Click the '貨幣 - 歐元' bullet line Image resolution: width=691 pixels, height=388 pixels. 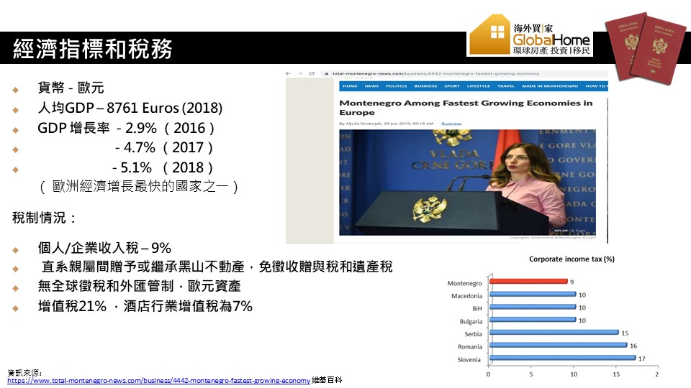[x=71, y=88]
